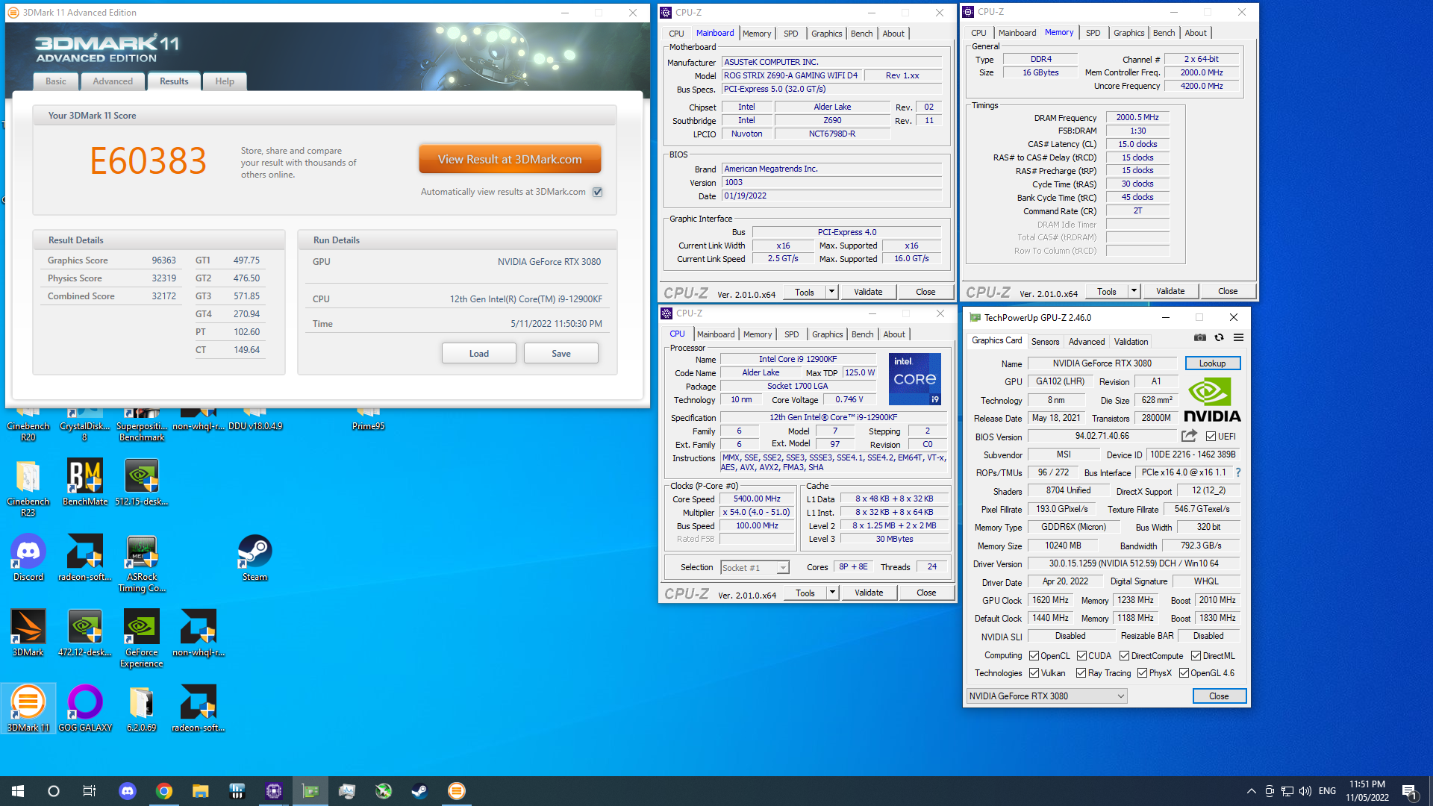The height and width of the screenshot is (806, 1433).
Task: Toggle the Ray Tracing checkbox
Action: pos(1081,673)
